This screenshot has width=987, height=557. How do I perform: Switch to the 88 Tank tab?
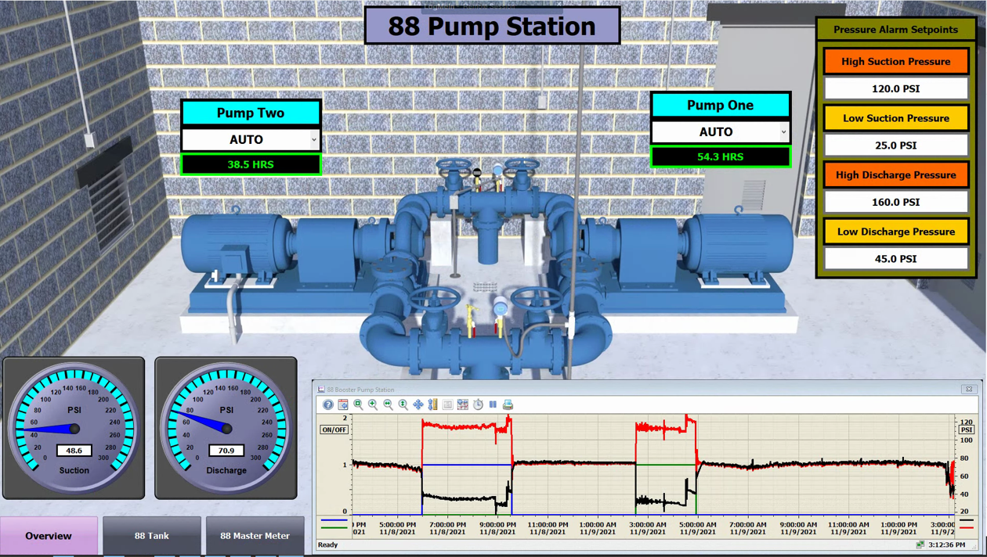pos(152,536)
